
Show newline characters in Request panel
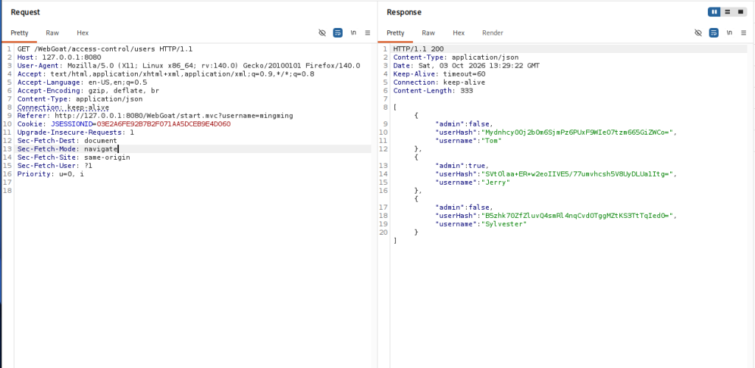353,32
